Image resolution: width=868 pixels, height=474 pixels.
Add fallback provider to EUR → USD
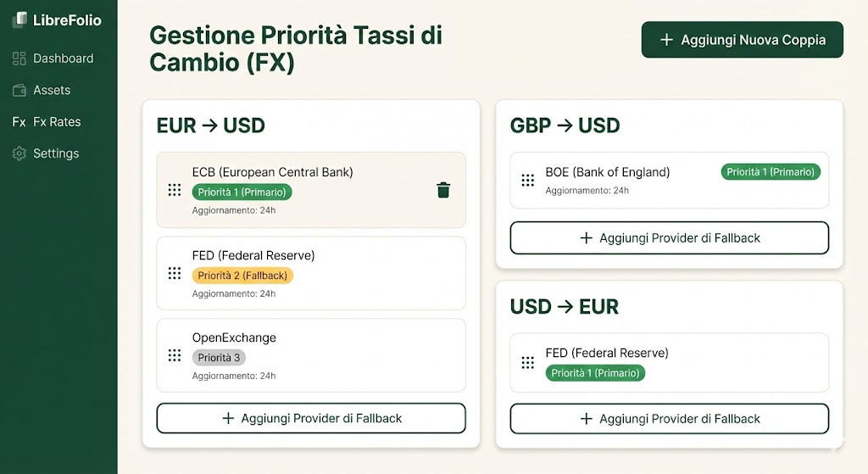(x=311, y=418)
